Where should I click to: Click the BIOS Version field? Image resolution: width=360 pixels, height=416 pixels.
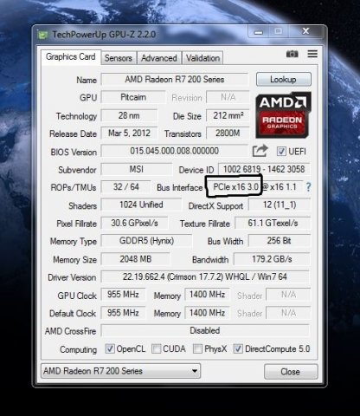point(174,151)
